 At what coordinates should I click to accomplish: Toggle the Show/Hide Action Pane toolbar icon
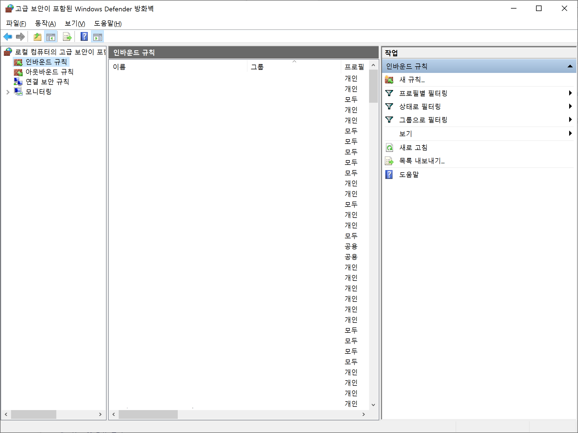click(97, 37)
